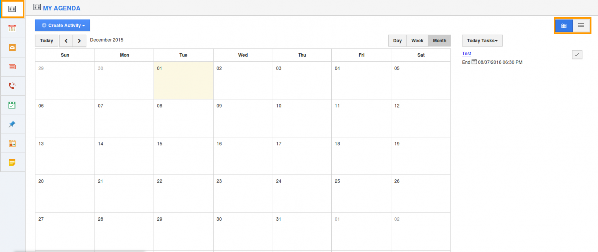Select the day cell 15
This screenshot has height=252, width=598.
click(x=183, y=156)
